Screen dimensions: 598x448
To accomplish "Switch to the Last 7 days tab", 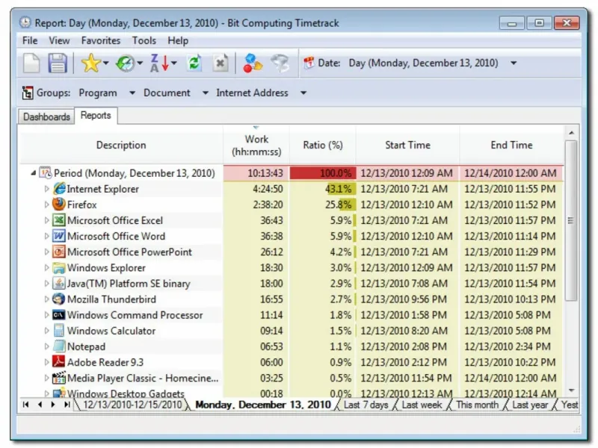I will (x=366, y=405).
